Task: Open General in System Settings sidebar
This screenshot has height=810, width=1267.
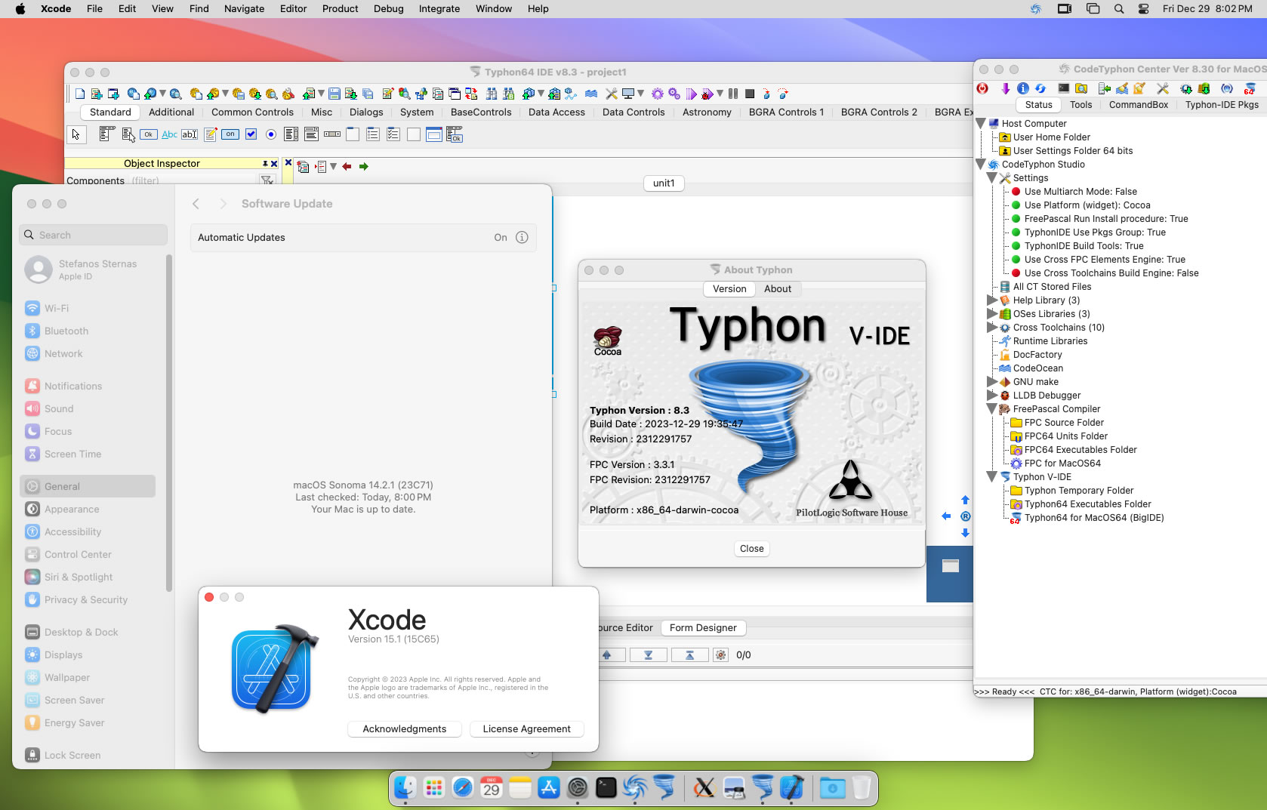Action: 88,486
